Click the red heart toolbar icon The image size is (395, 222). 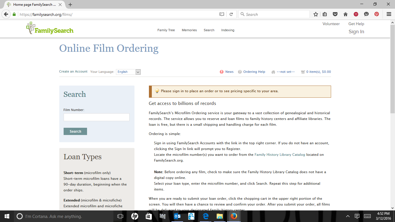point(356,14)
